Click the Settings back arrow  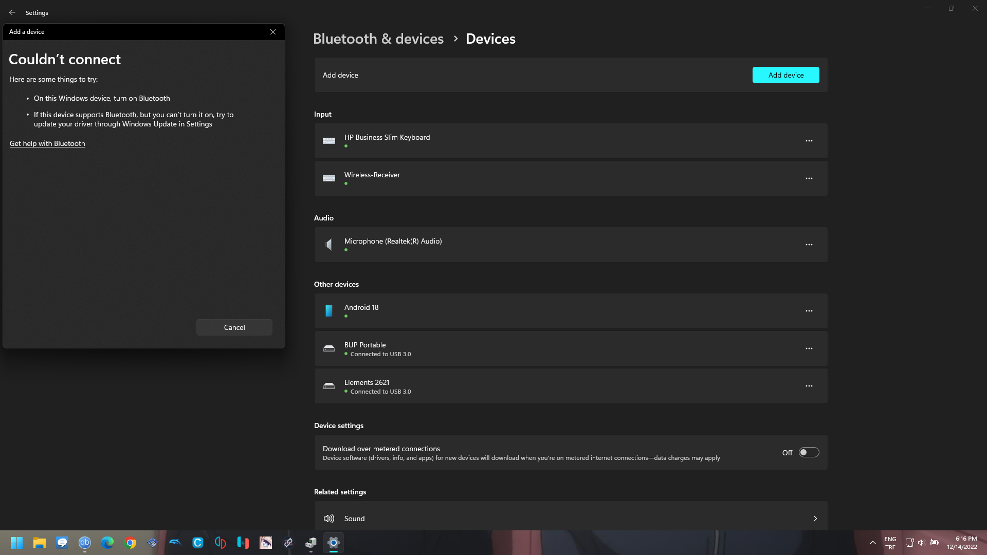tap(12, 12)
